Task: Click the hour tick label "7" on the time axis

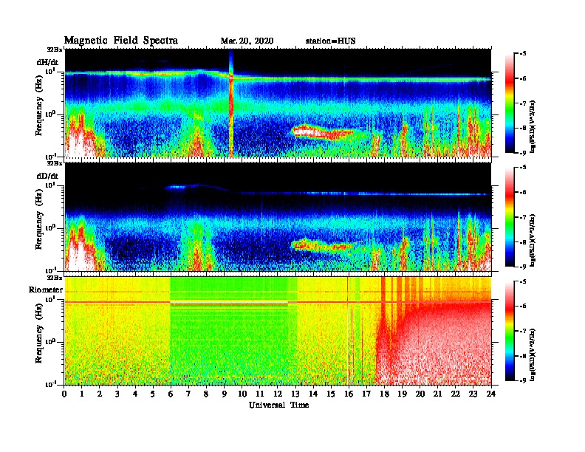Action: pos(188,394)
